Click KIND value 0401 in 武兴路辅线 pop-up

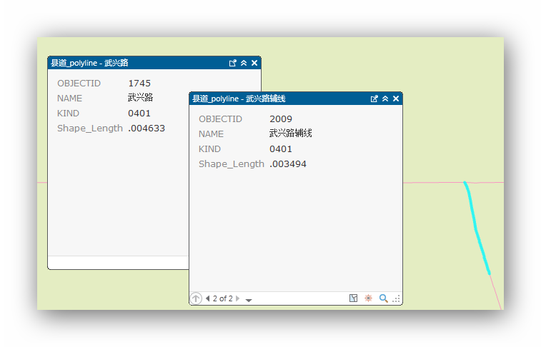pos(281,149)
